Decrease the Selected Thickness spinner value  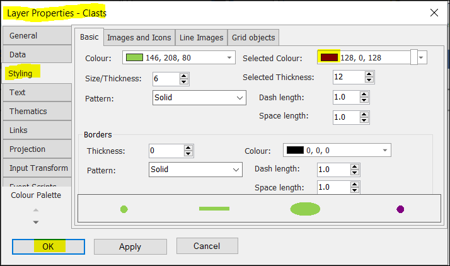click(x=369, y=80)
